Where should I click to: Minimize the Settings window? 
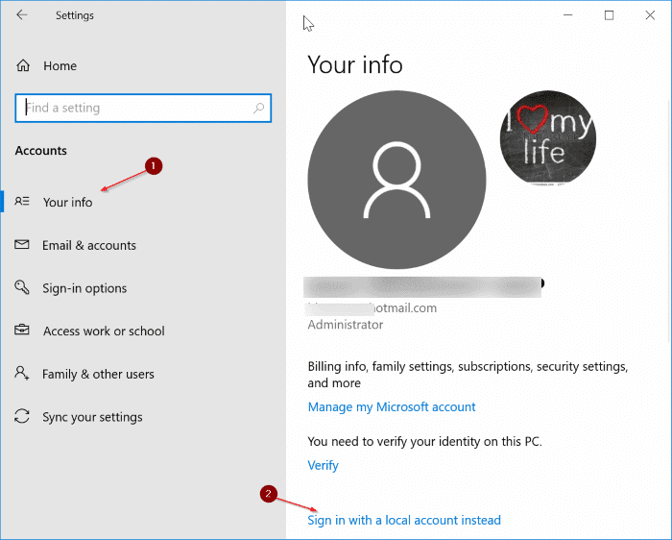568,15
